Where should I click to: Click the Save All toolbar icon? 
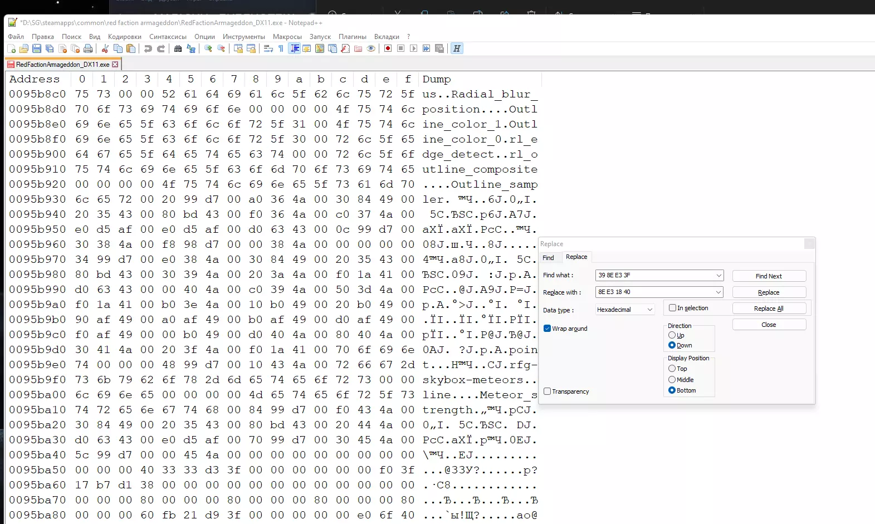[x=50, y=48]
